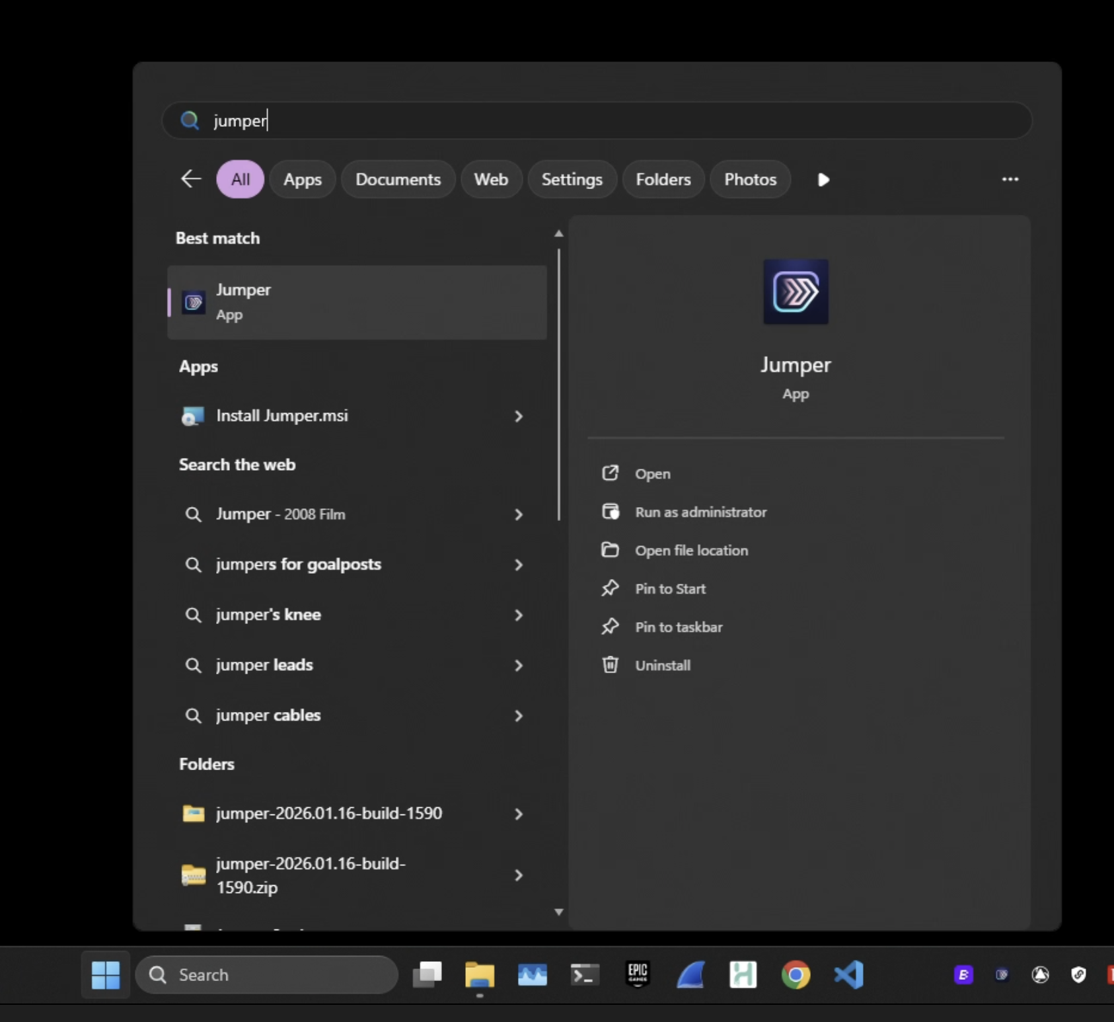Open Wireshark from the taskbar

[690, 974]
